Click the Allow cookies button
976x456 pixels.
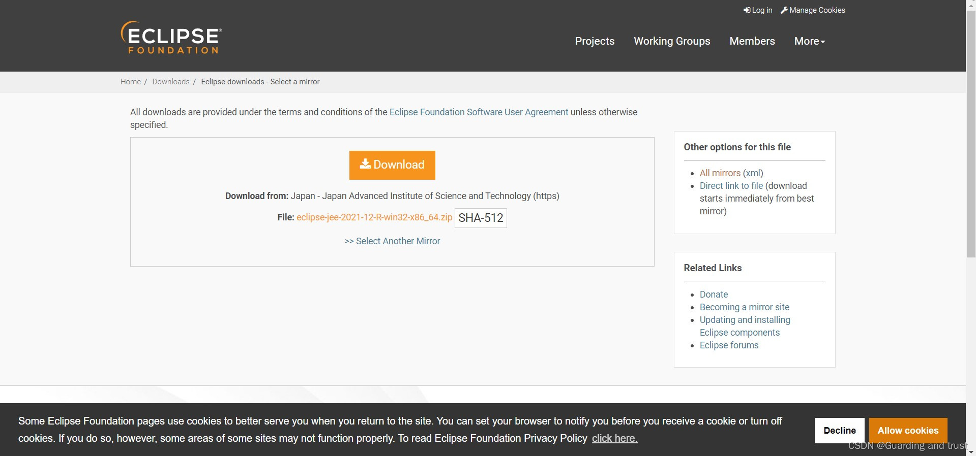pos(908,431)
